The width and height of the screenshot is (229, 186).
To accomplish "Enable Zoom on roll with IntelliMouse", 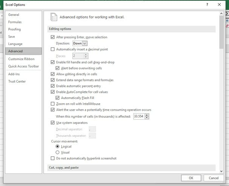I will click(x=52, y=104).
